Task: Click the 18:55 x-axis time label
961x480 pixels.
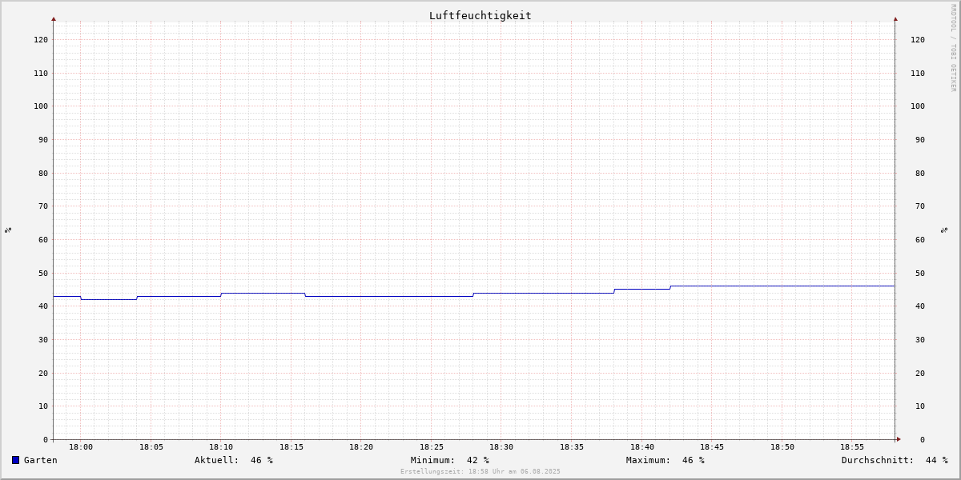Action: pos(852,447)
